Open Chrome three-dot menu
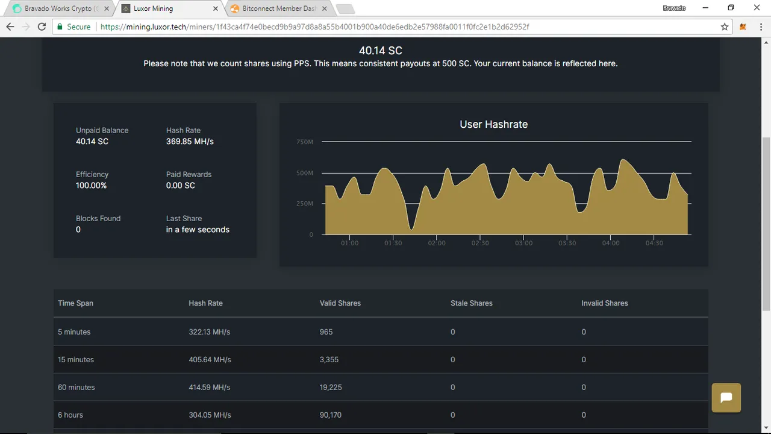 pos(760,27)
